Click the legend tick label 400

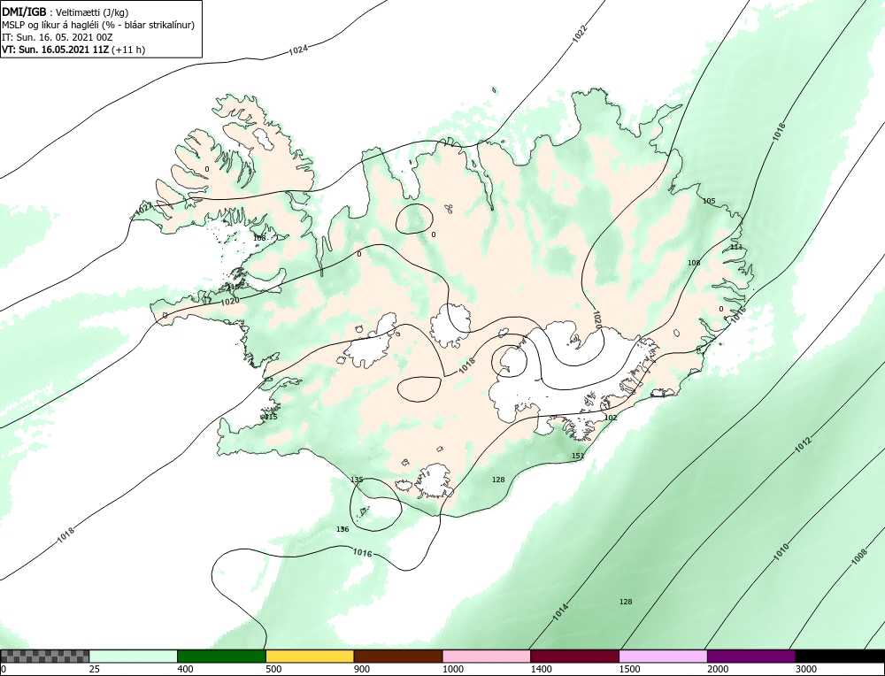click(185, 669)
